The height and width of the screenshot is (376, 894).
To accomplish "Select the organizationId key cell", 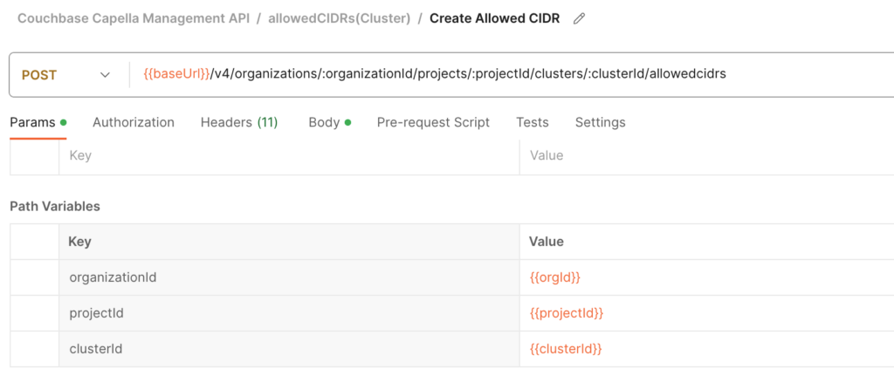I will pyautogui.click(x=289, y=277).
